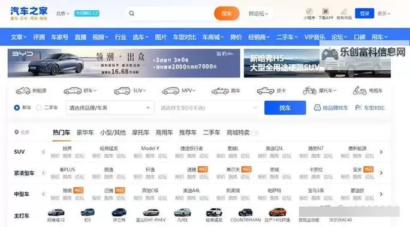Screen dimensions: 410x227
Task: Open 车家号 in the nav bar
Action: (x=59, y=37)
